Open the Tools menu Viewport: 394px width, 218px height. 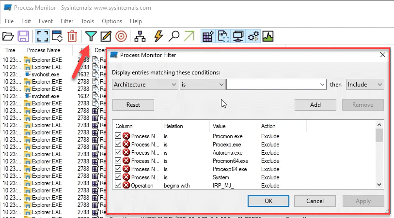[87, 21]
